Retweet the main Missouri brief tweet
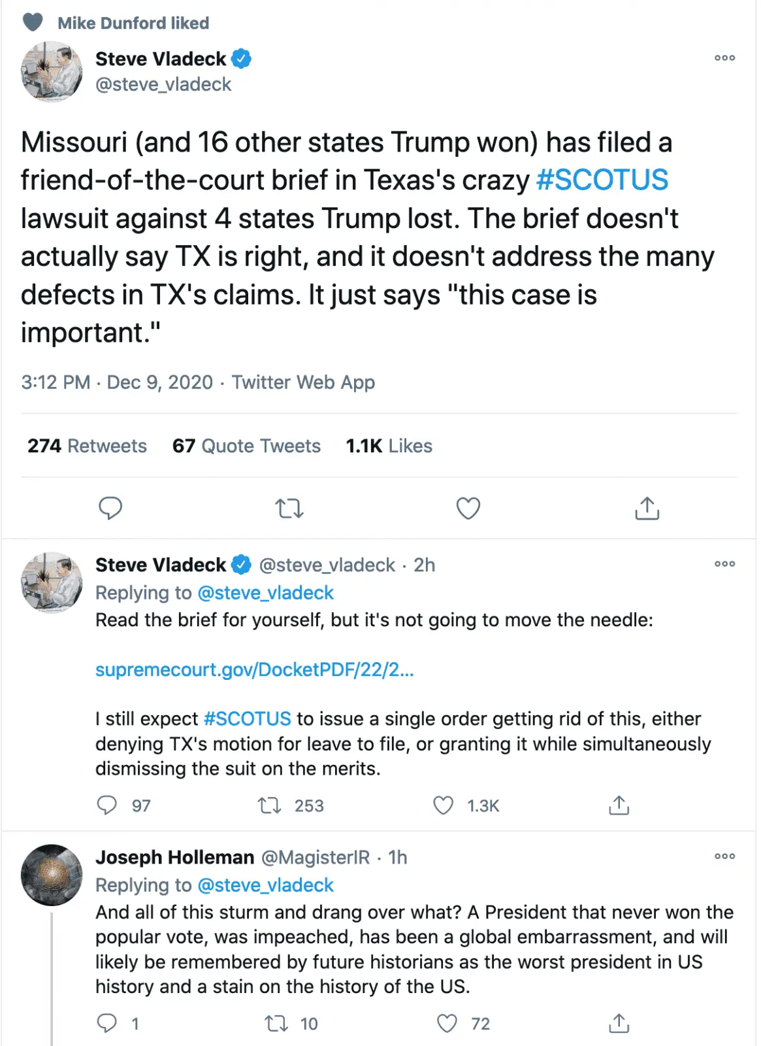 point(289,508)
